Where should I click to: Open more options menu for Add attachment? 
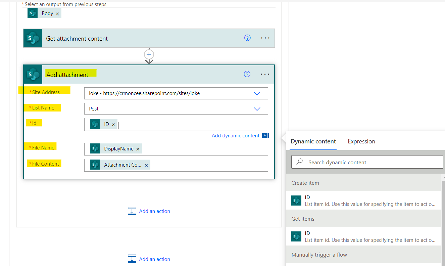[x=265, y=74]
